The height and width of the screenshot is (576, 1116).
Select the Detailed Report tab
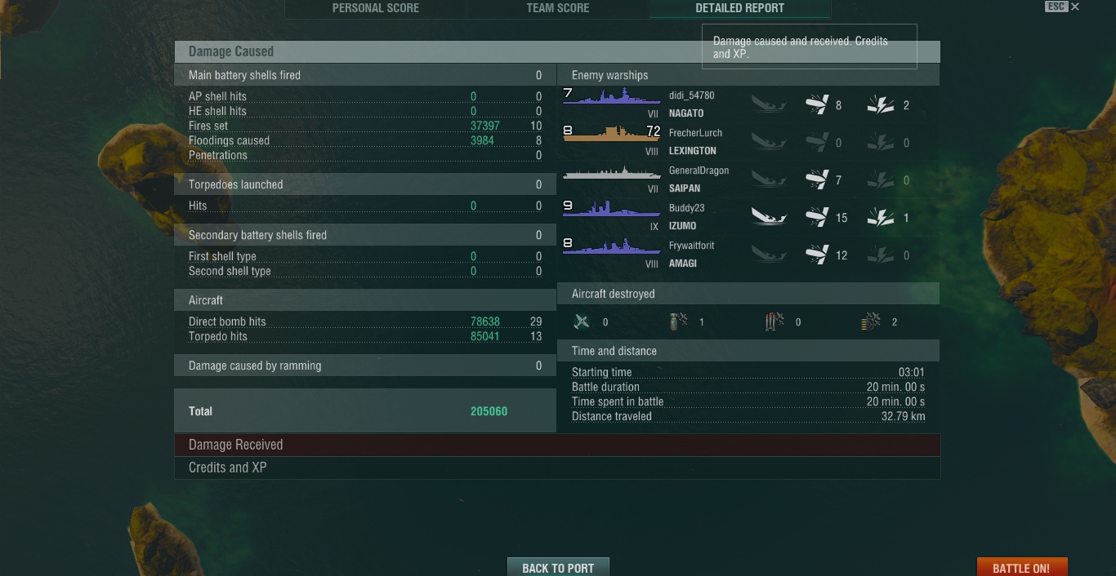tap(740, 8)
